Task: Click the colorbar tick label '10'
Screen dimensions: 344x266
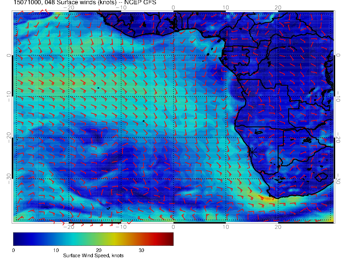Action: 56,250
